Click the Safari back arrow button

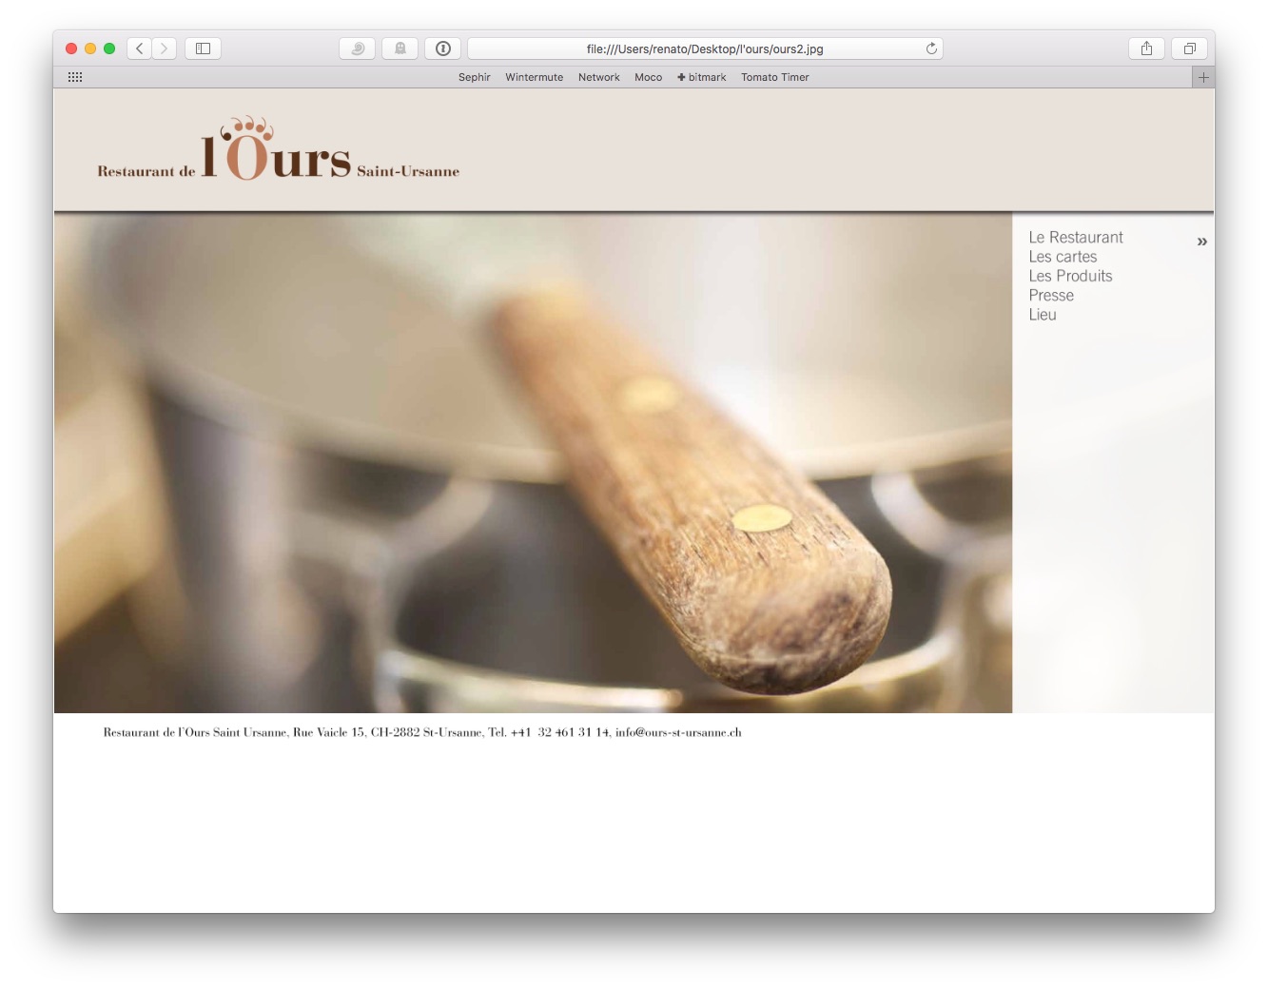pos(140,48)
